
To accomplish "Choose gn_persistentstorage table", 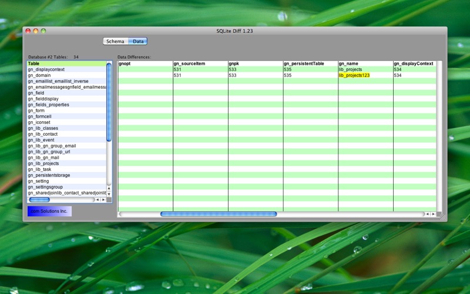I will [x=67, y=175].
